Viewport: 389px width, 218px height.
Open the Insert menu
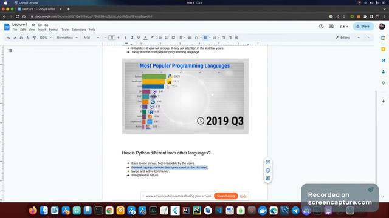[x=42, y=30]
